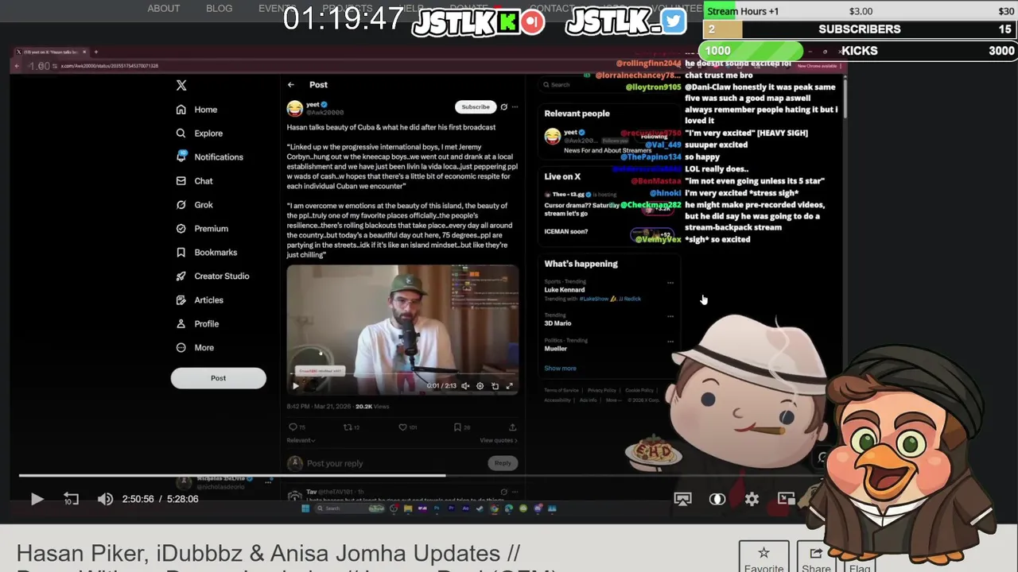
Task: Open BLOG in the site navigation
Action: point(220,8)
